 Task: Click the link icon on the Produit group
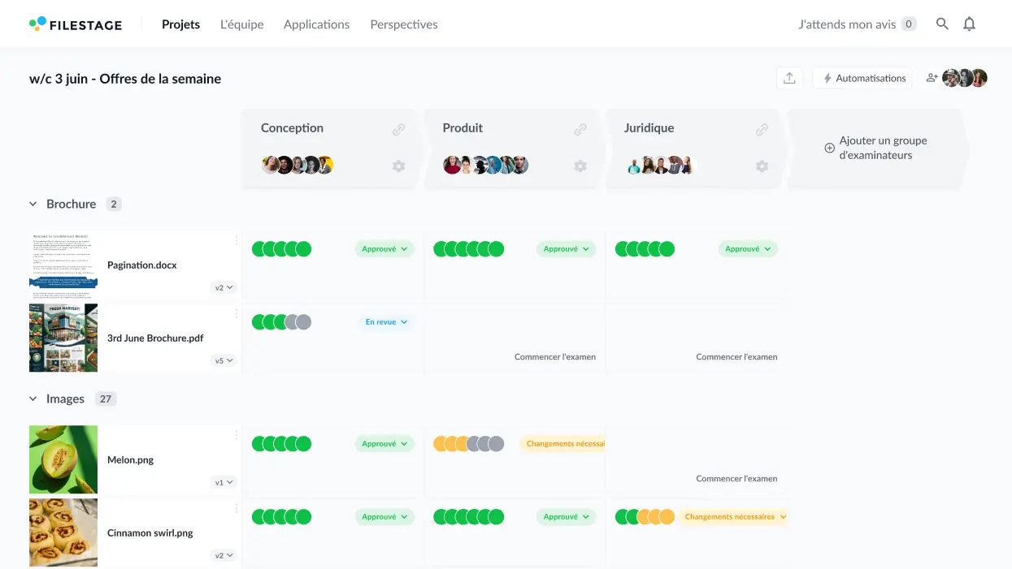[x=580, y=128]
